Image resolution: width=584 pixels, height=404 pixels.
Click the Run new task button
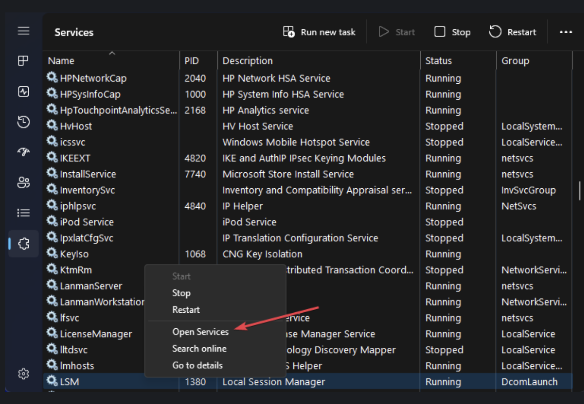[319, 32]
